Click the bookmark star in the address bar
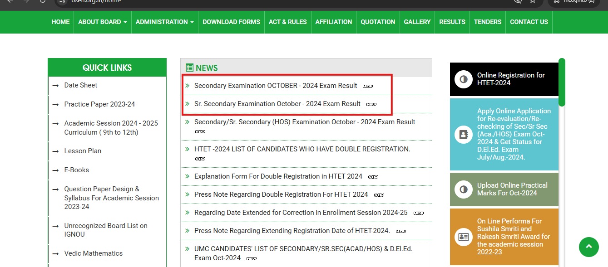Viewport: 608px width, 267px height. tap(532, 1)
